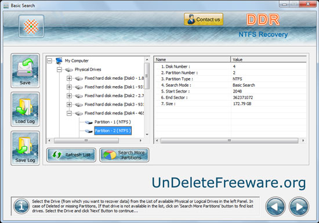Viewport: 319px width, 223px height.
Task: Select Fixed hard disk media Disk1
Action: pyautogui.click(x=114, y=87)
